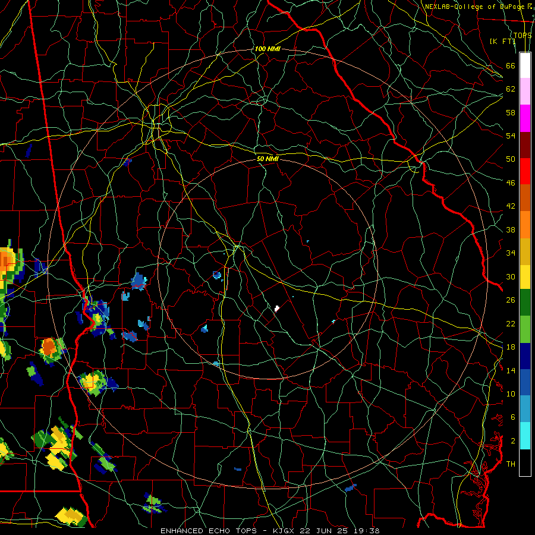Click the legend value 50
Screen dimensions: 535x535
pos(511,159)
